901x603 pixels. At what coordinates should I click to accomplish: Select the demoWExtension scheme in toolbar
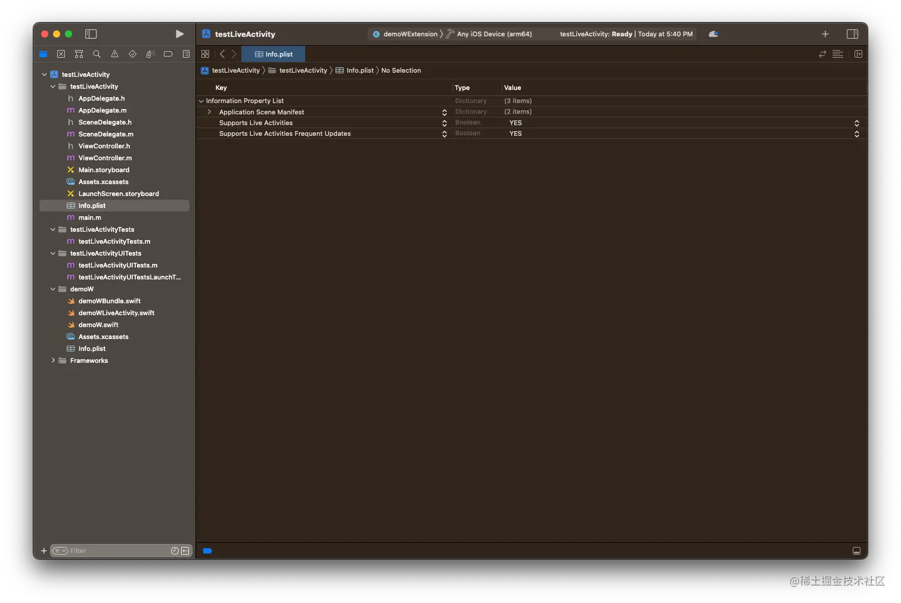coord(406,34)
